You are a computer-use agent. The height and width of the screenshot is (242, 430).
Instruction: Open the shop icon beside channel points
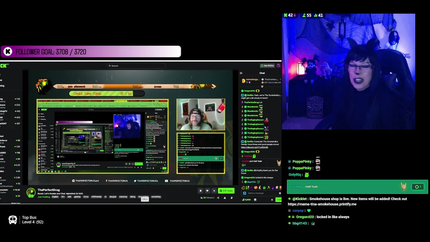(x=255, y=200)
